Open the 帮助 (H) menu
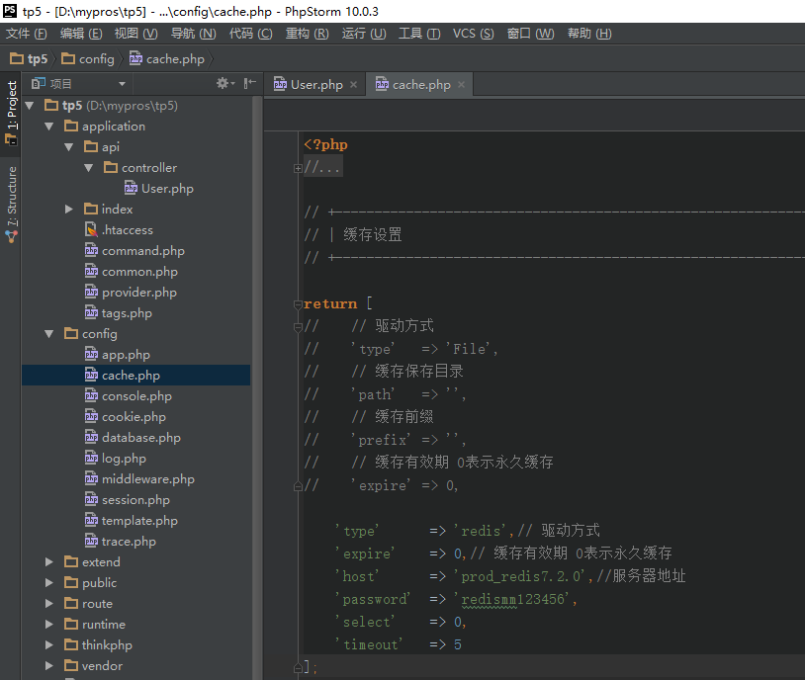 coord(589,34)
